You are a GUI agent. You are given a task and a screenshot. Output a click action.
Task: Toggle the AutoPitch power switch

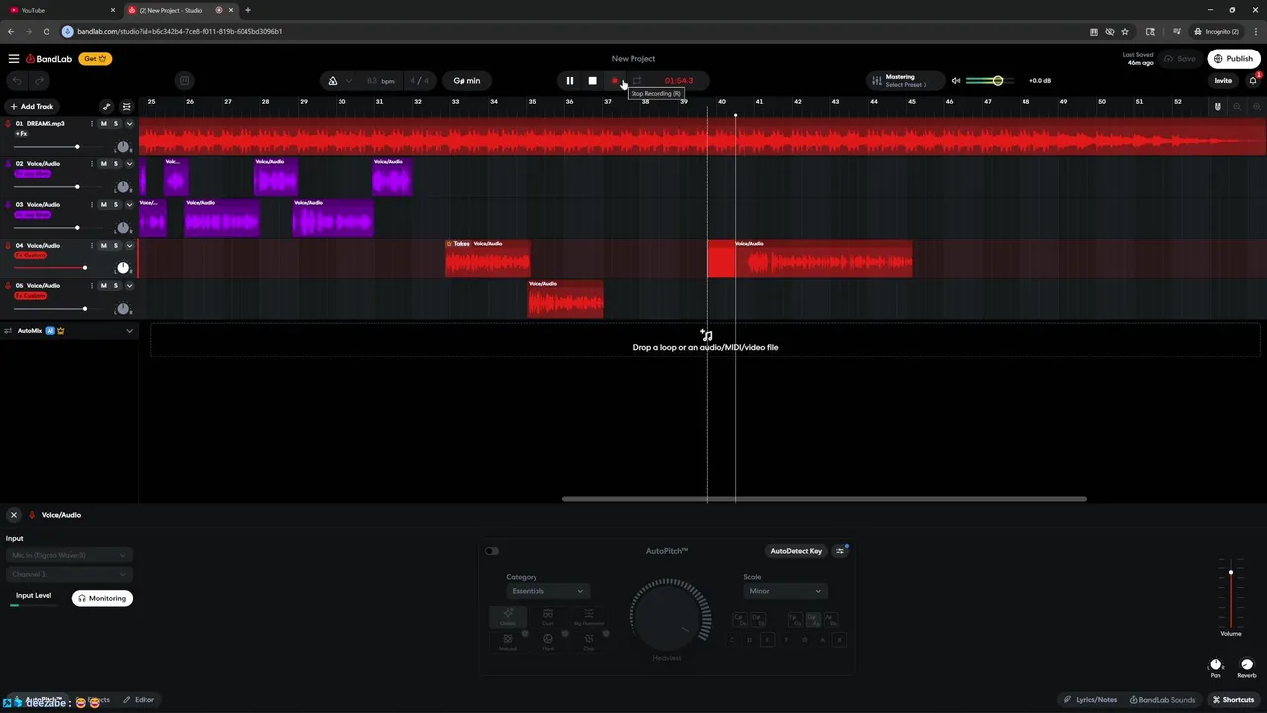tap(492, 551)
